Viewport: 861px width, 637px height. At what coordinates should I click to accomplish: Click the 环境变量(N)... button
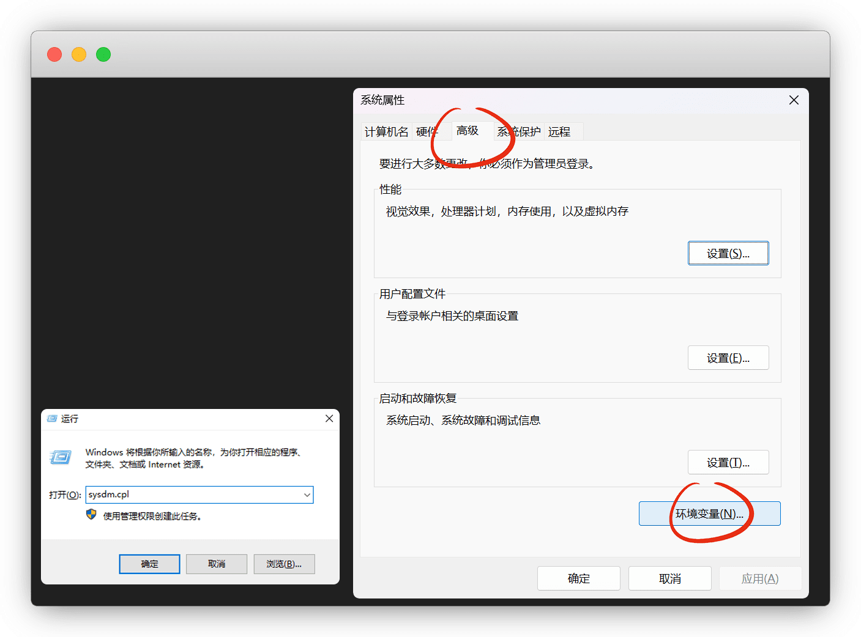pos(709,514)
